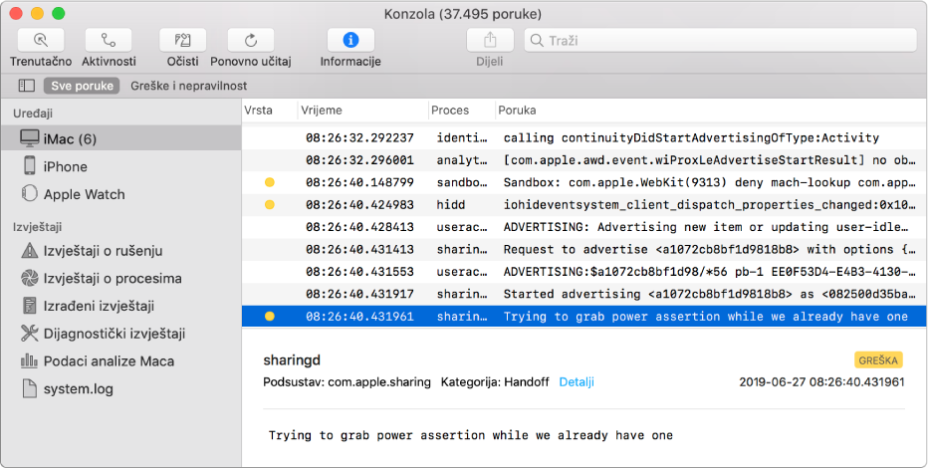930x469 pixels.
Task: Select the 'Request to advertise' message row
Action: [x=583, y=250]
